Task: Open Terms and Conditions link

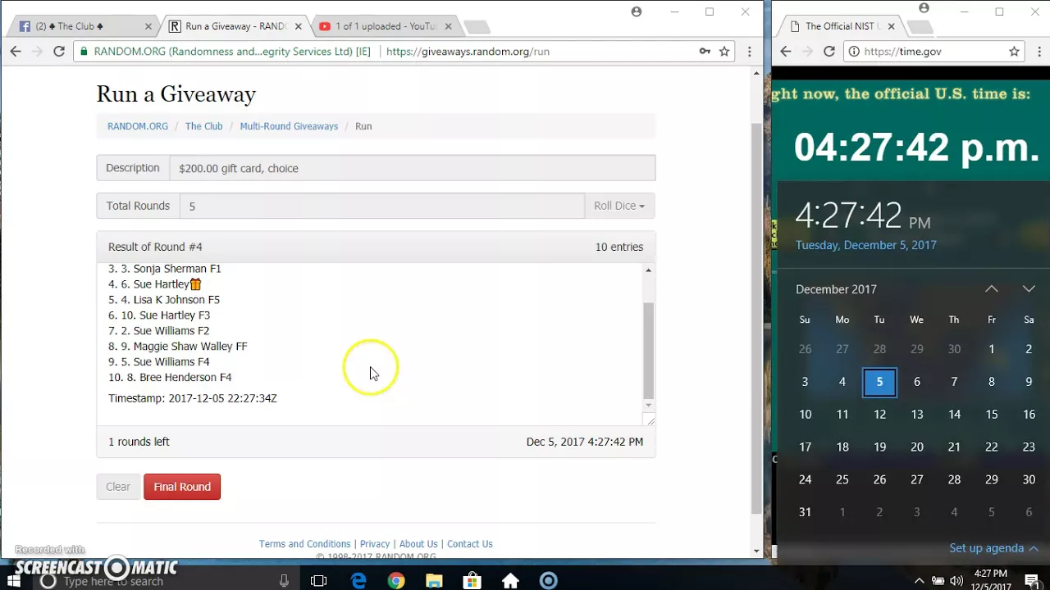Action: pyautogui.click(x=304, y=544)
